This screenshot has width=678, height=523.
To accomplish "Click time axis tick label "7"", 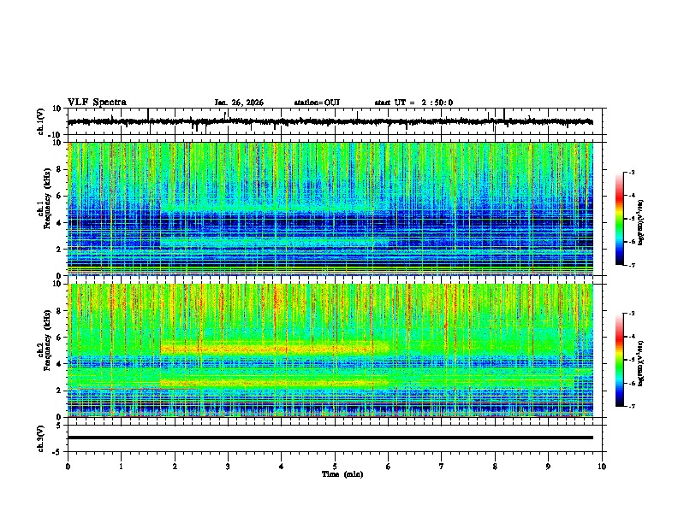I will point(442,467).
